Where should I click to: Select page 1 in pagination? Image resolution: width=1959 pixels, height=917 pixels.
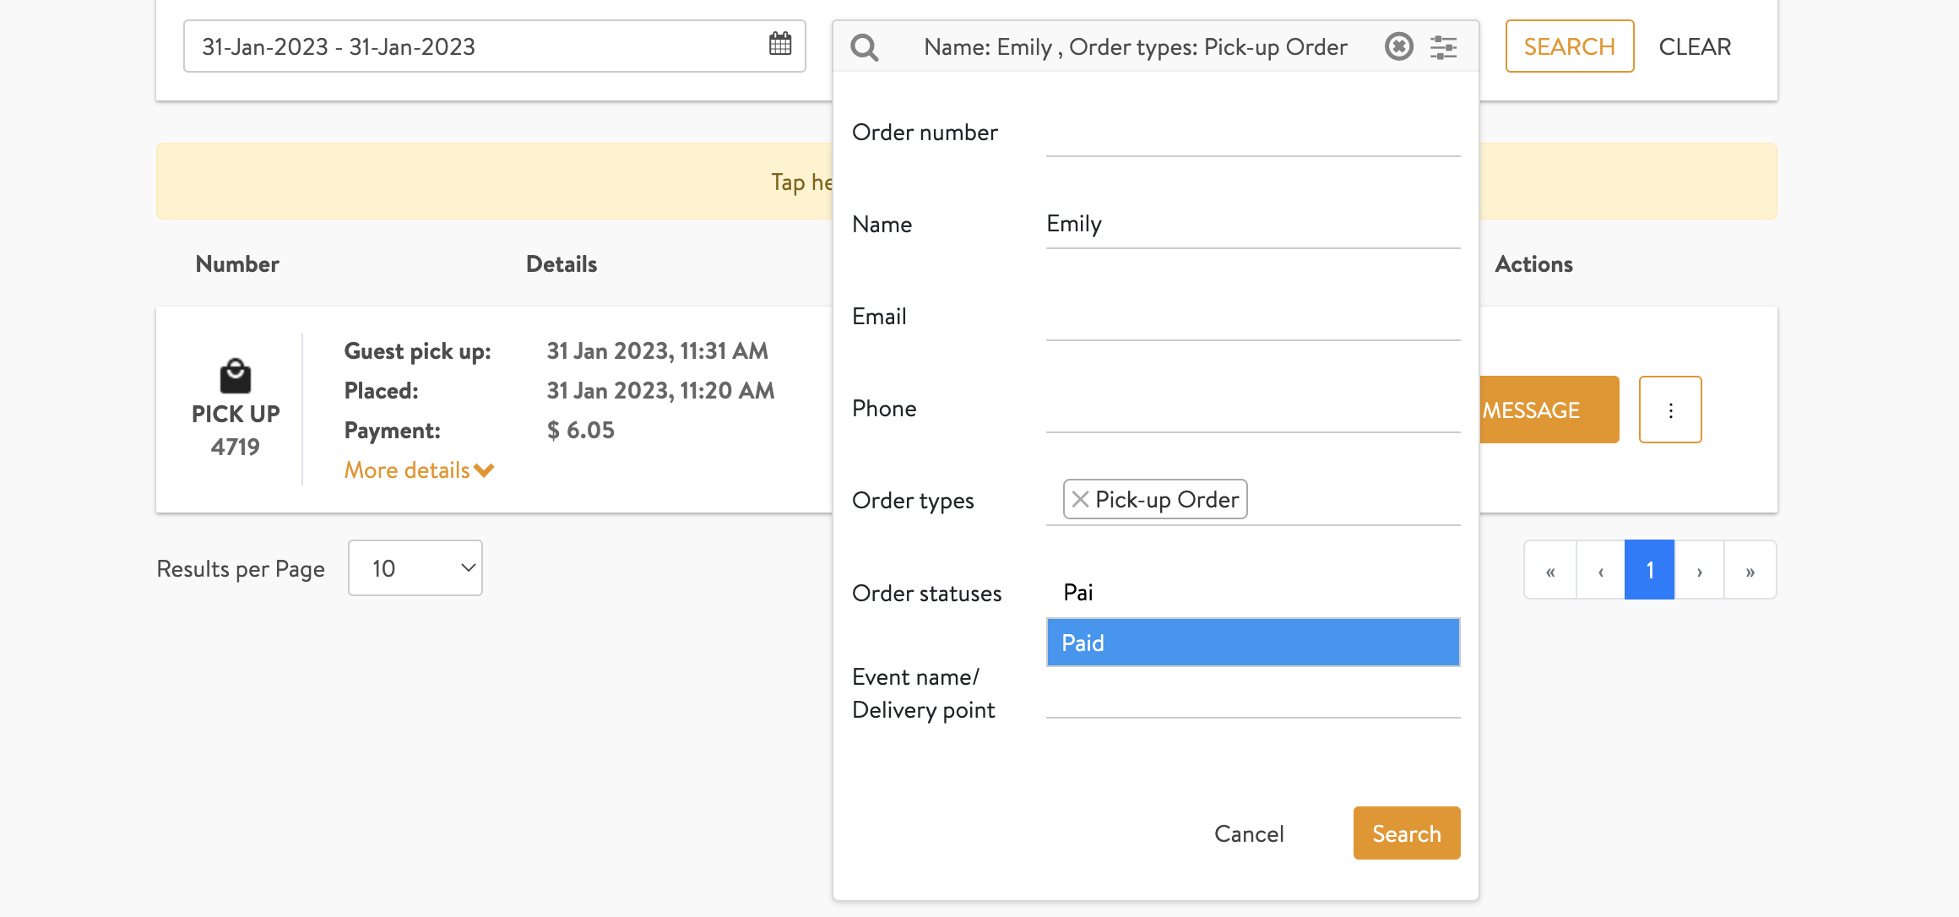tap(1649, 571)
